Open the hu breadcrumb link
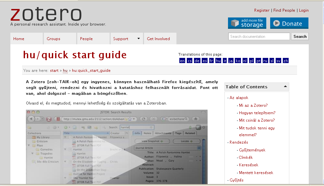Screen dimensions: 324x186 point(65,71)
